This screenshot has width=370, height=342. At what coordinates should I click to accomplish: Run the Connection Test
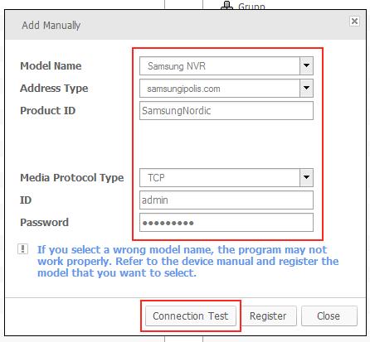point(191,316)
